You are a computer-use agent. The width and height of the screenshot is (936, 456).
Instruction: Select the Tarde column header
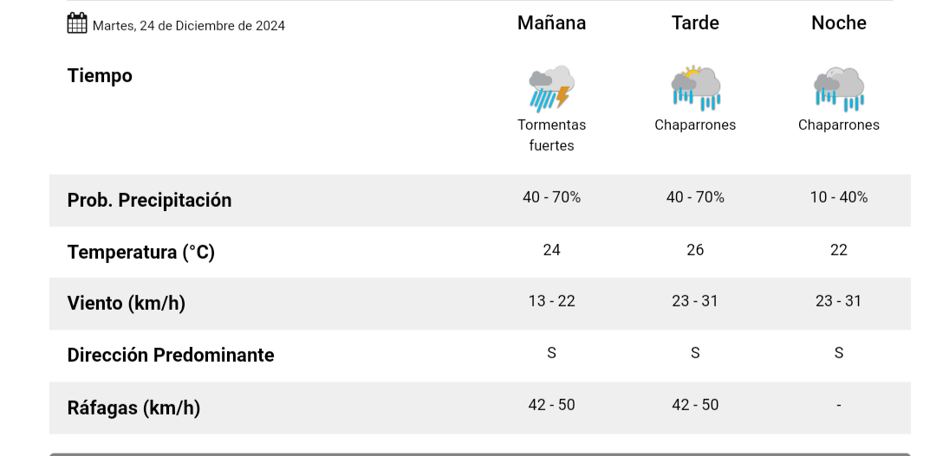coord(695,23)
